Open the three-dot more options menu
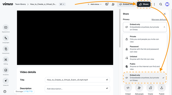172x95 pixels. coord(154,4)
